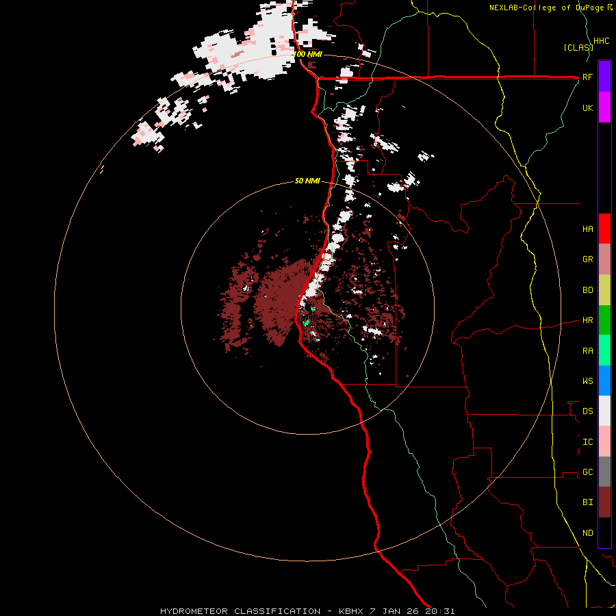Screen dimensions: 616x616
Task: Click the "NEXLAB-College of DuPage" credit text
Action: [548, 8]
